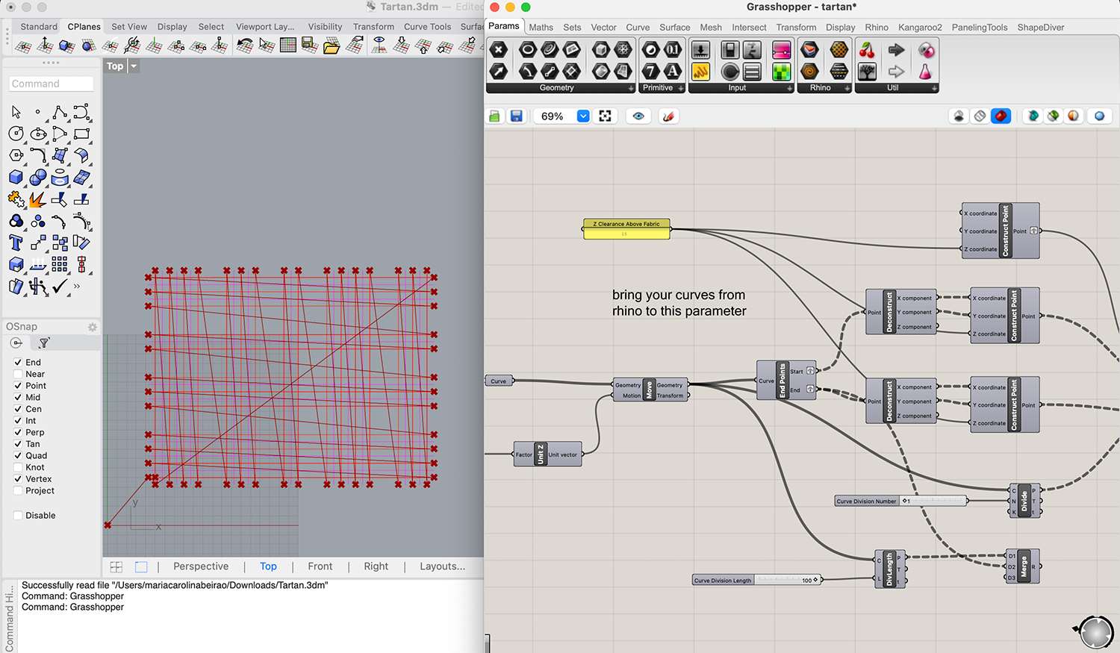Expand the Geometry panel in Grasshopper ribbon
This screenshot has width=1120, height=653.
(x=631, y=88)
